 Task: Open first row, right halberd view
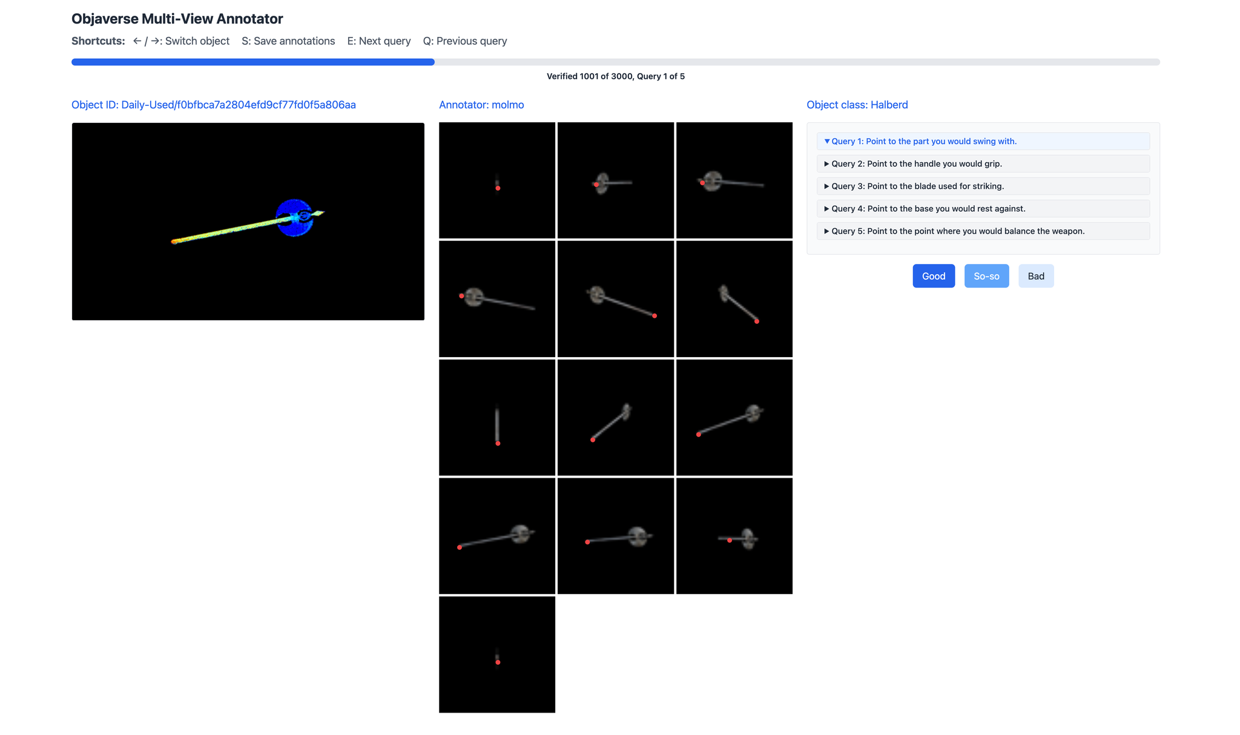pyautogui.click(x=734, y=180)
